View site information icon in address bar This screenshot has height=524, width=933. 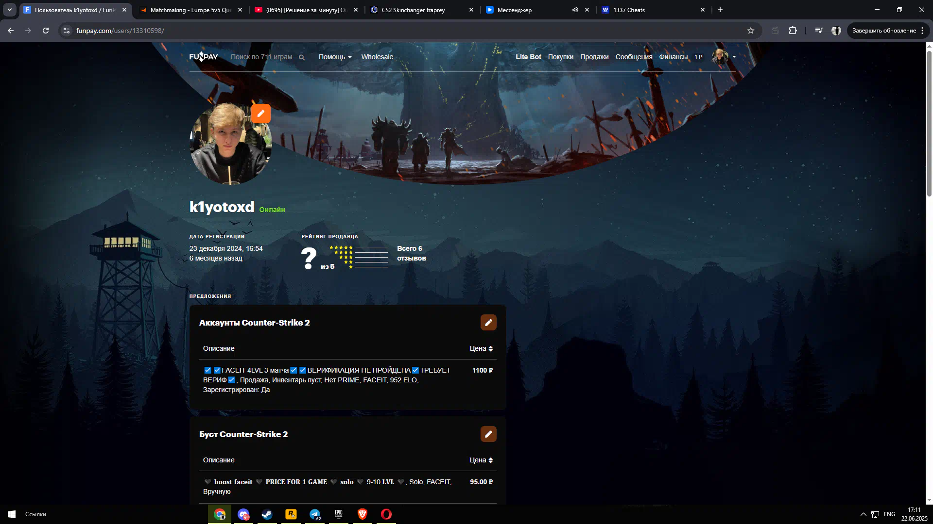click(67, 31)
